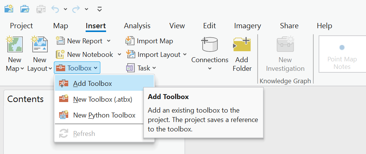
Task: Click the Add Toolbox menu icon
Action: coord(64,84)
